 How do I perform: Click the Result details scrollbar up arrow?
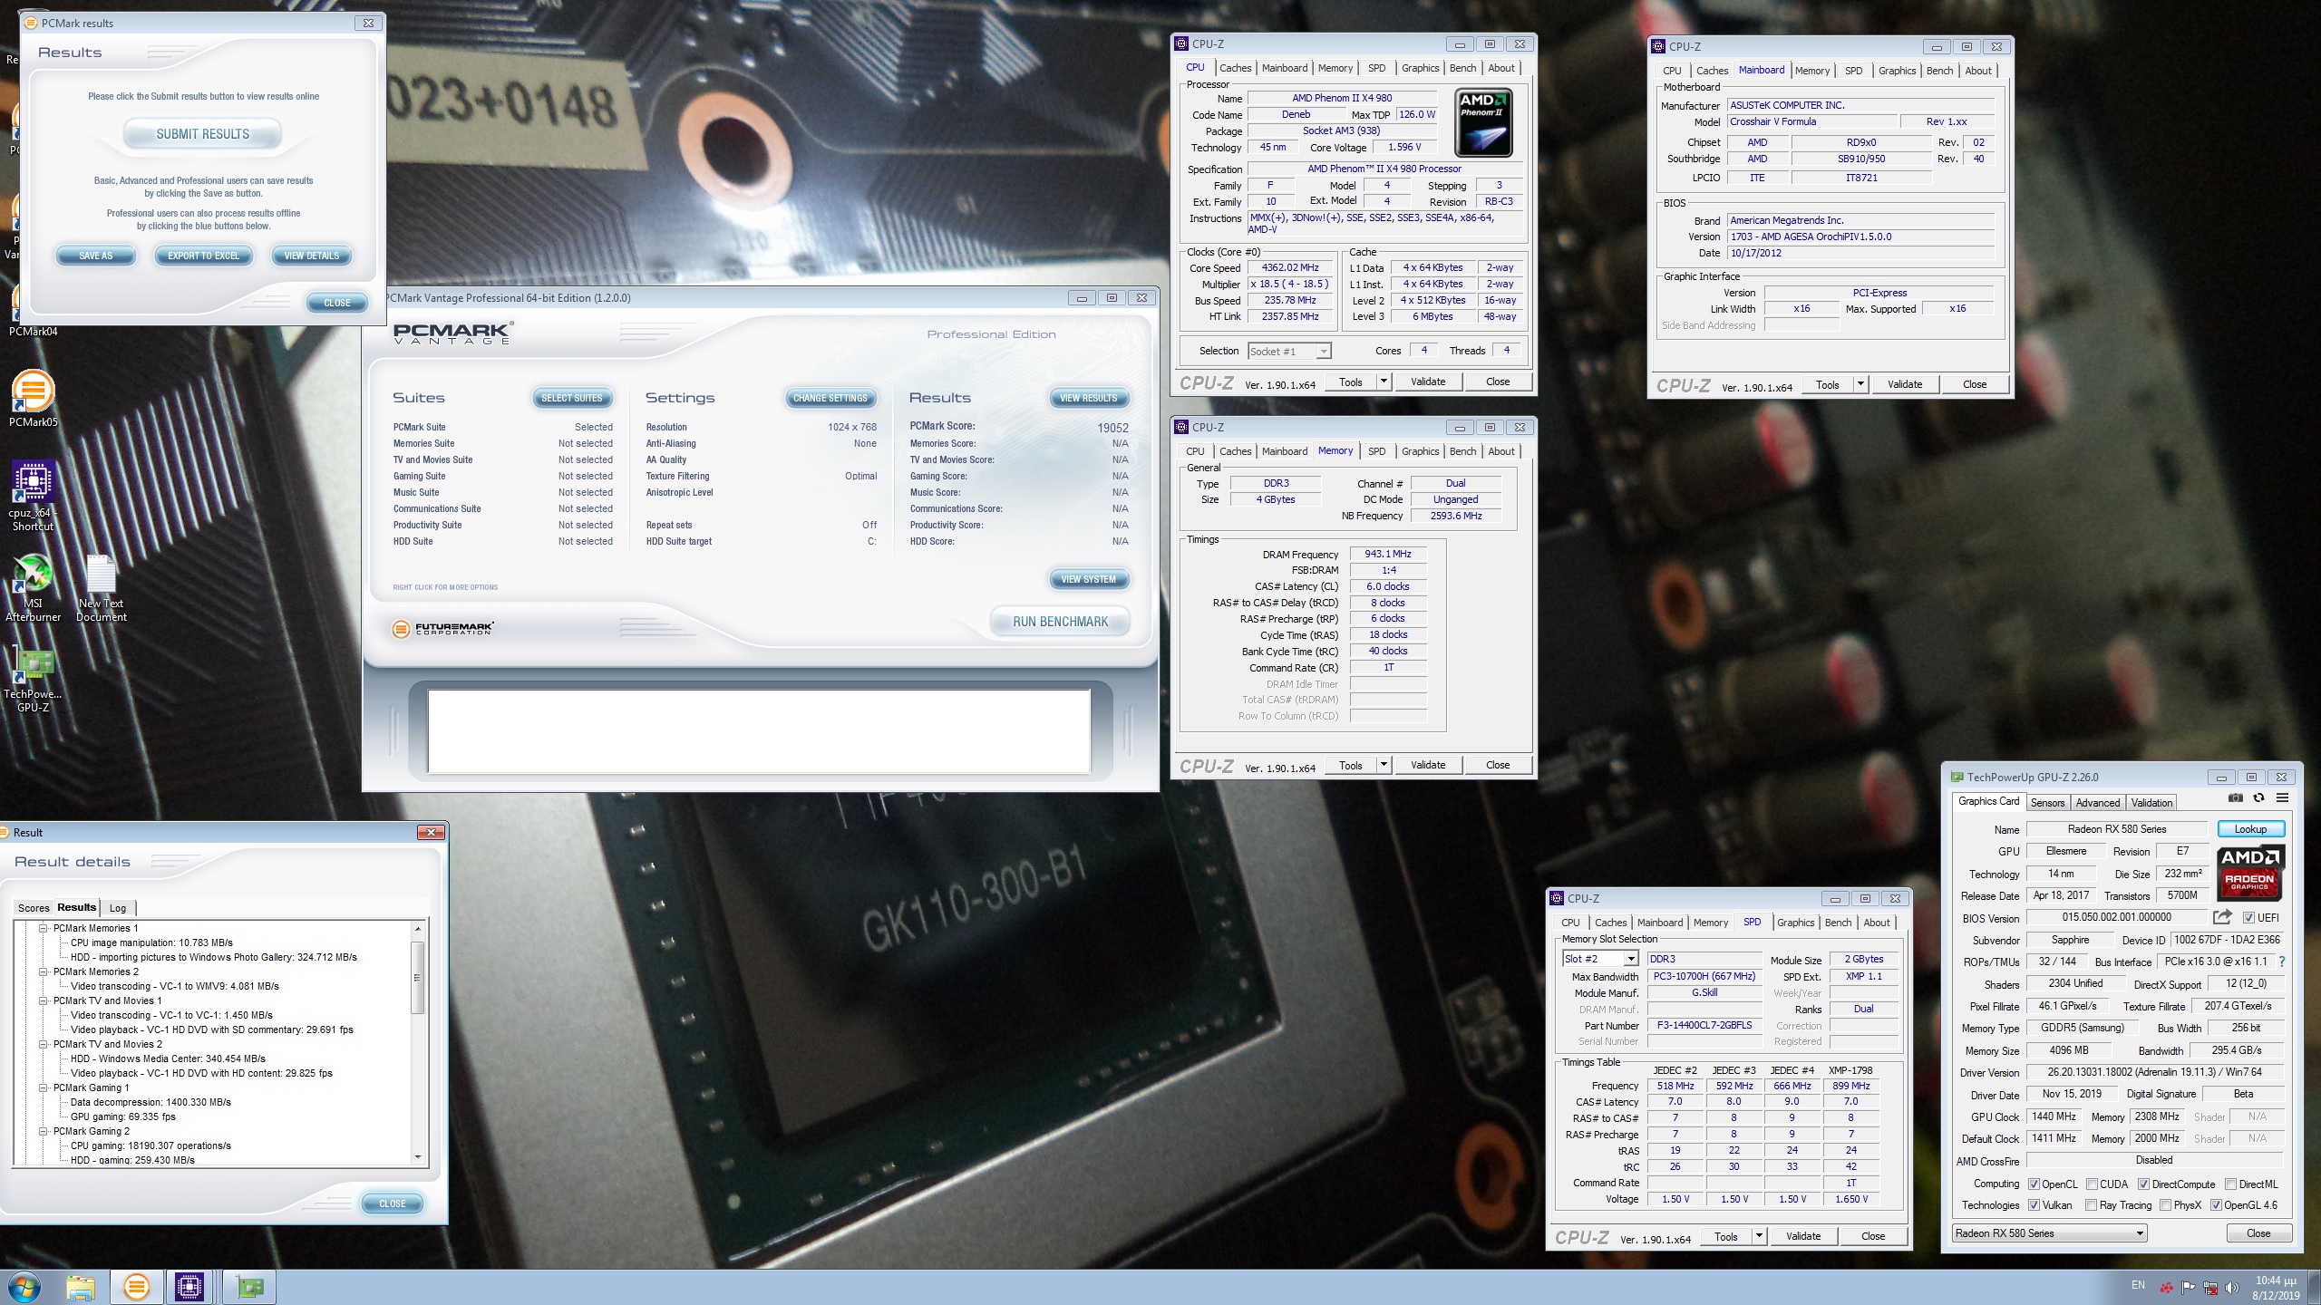click(x=418, y=929)
